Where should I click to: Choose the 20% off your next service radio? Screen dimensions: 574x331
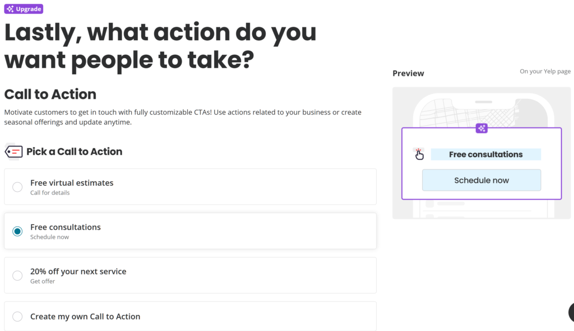pyautogui.click(x=17, y=275)
